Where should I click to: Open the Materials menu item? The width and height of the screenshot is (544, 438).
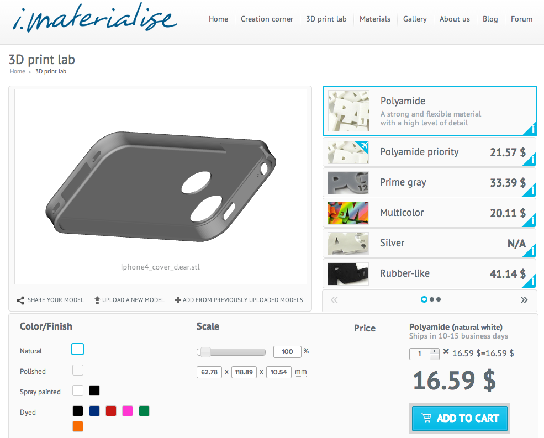(x=374, y=19)
